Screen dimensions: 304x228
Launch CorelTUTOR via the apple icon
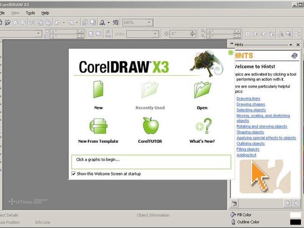(x=150, y=126)
